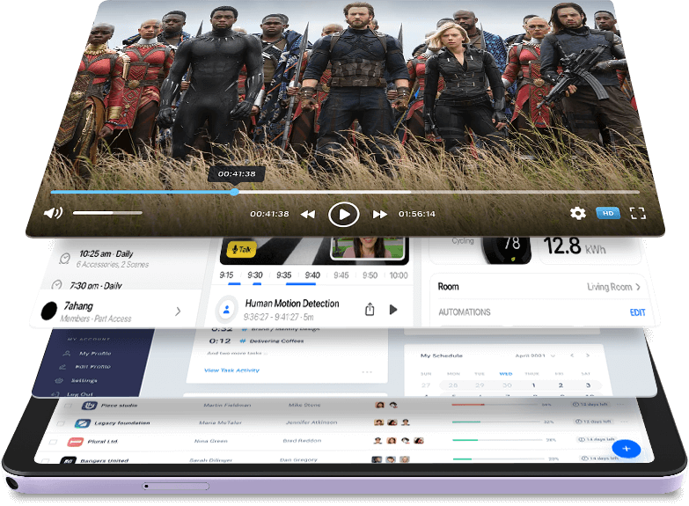The image size is (689, 506).
Task: Click the thermostat dial showing 78
Action: pyautogui.click(x=506, y=249)
